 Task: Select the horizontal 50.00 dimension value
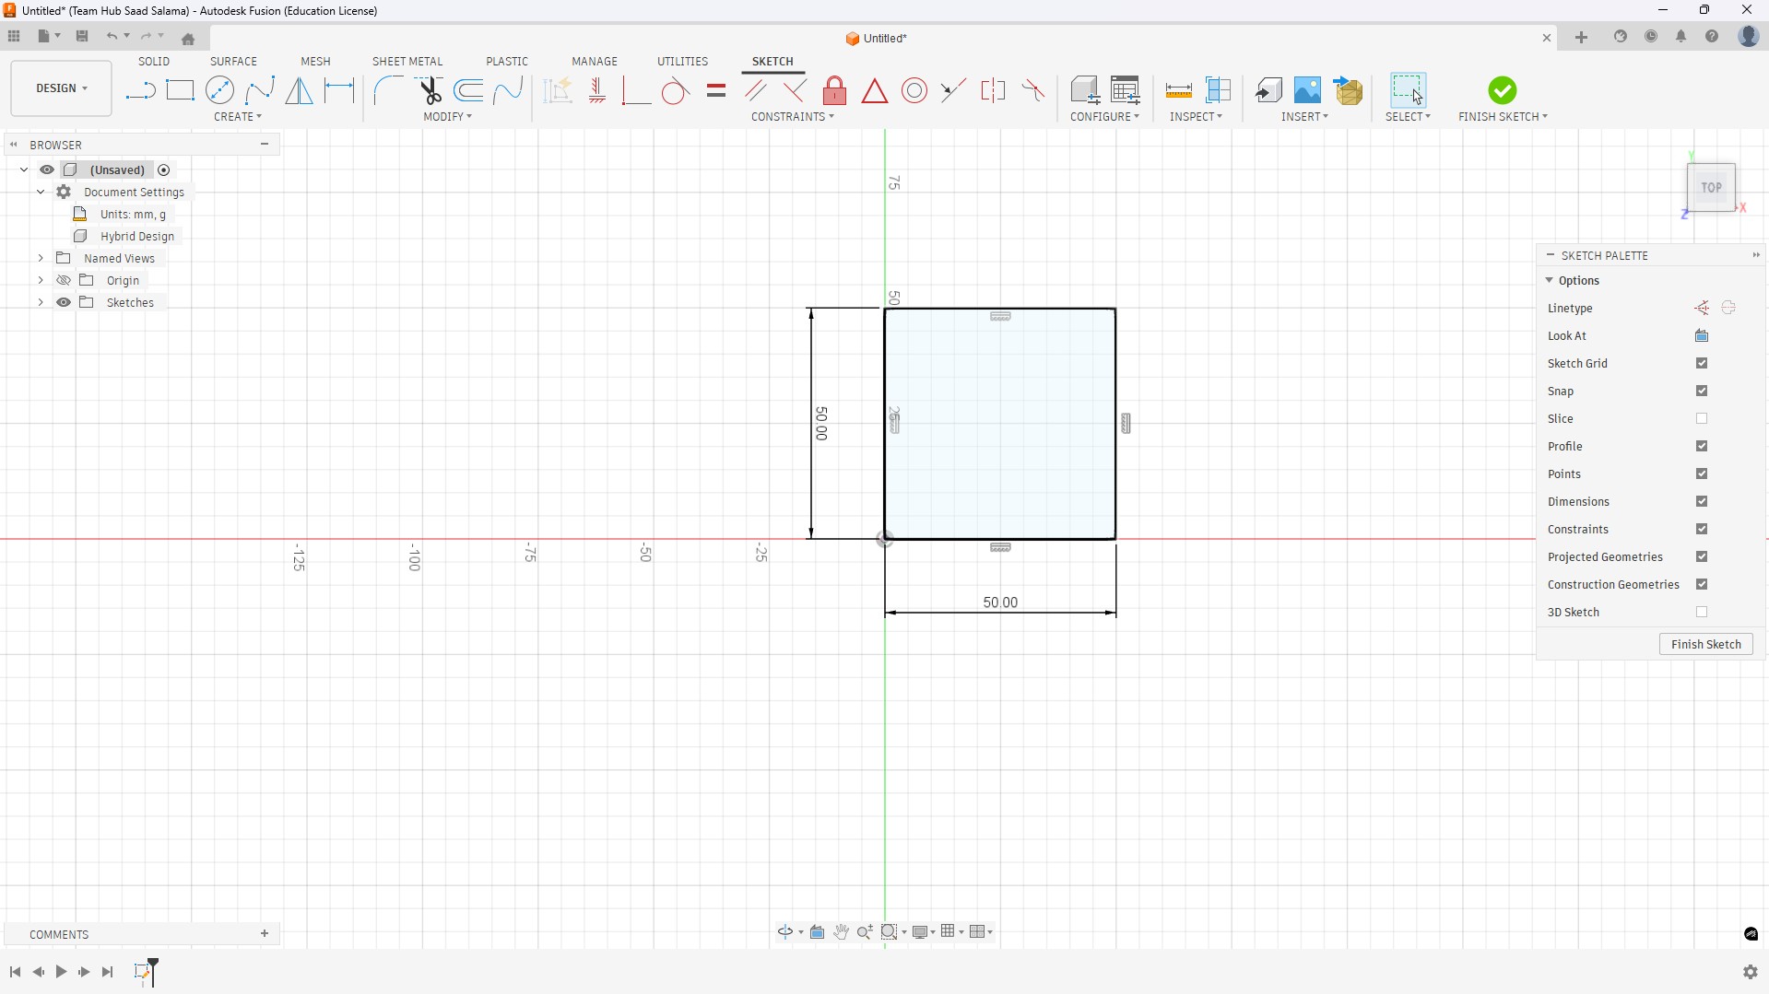point(1000,602)
